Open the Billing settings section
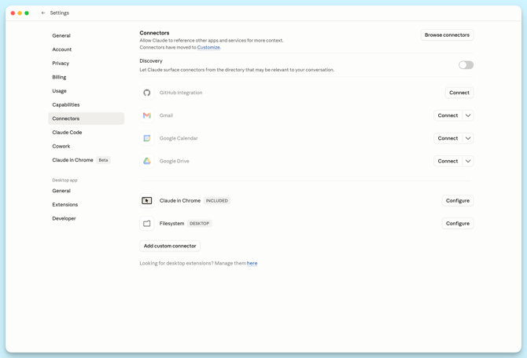 tap(86, 77)
